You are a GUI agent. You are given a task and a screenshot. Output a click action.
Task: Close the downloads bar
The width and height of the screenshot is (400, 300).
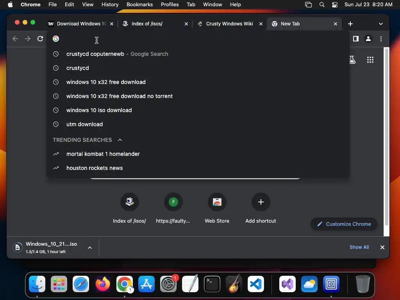(x=382, y=247)
